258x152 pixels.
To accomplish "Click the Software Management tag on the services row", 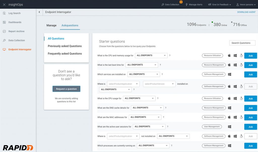I will [x=214, y=74].
